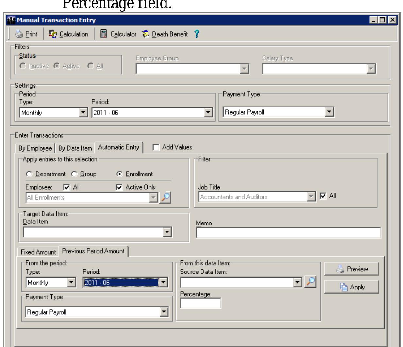The width and height of the screenshot is (403, 347).
Task: Open the All Enrollments dropdown
Action: coord(153,197)
